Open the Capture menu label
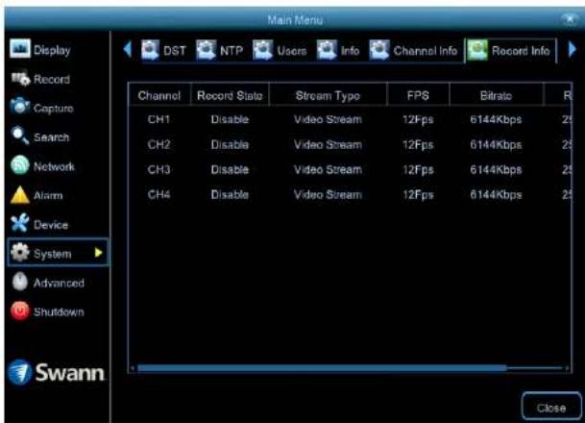585x423 pixels. click(x=54, y=109)
